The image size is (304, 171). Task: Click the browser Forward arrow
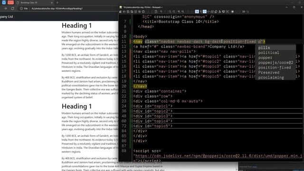pos(5,9)
